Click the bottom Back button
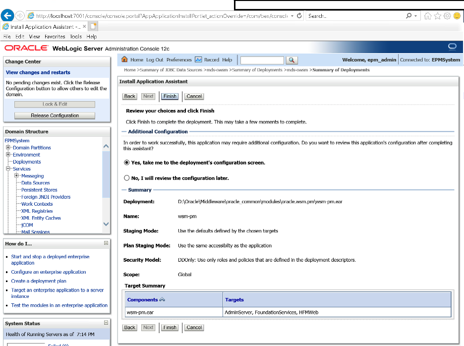The image size is (464, 346). pyautogui.click(x=129, y=327)
